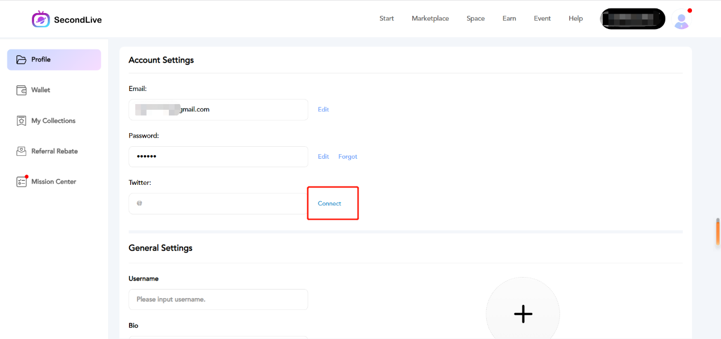Open the Marketplace menu
The image size is (721, 339).
(x=430, y=19)
